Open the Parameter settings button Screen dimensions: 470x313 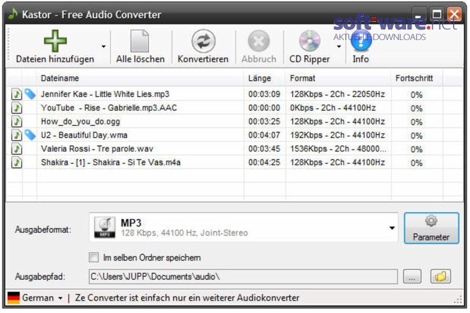[x=431, y=228]
